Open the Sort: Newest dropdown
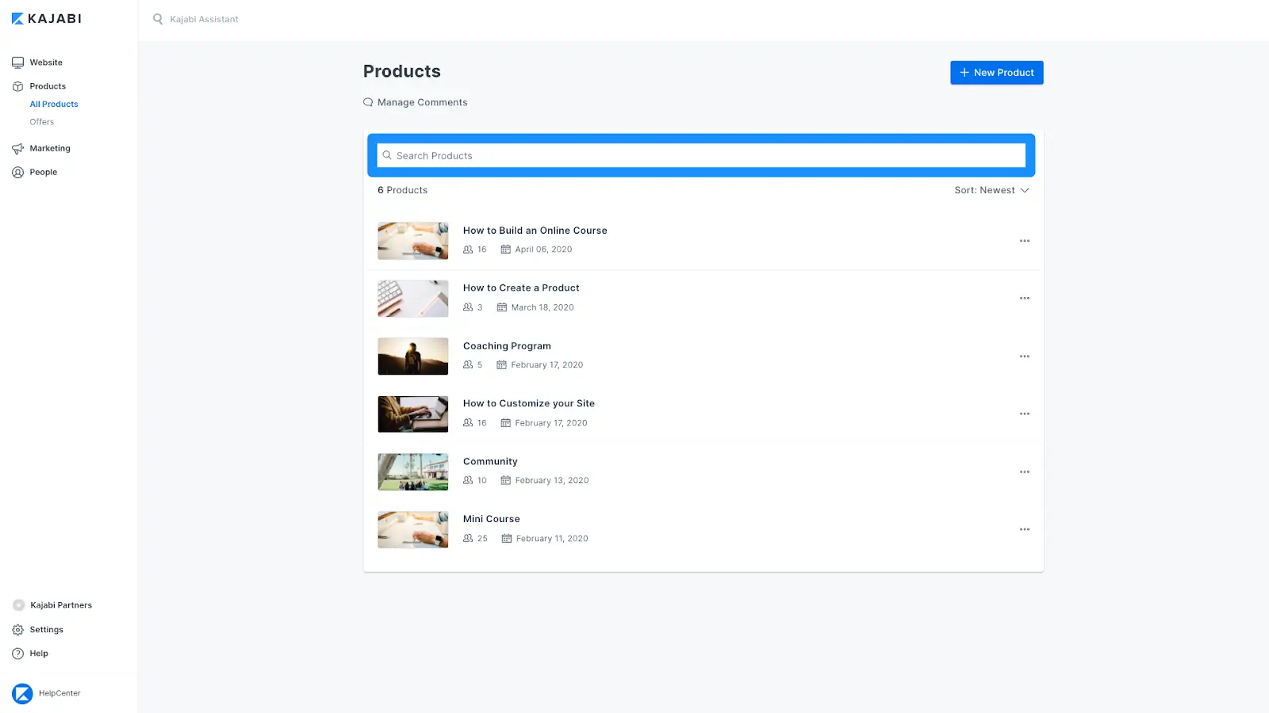Viewport: 1269px width, 713px height. tap(991, 190)
